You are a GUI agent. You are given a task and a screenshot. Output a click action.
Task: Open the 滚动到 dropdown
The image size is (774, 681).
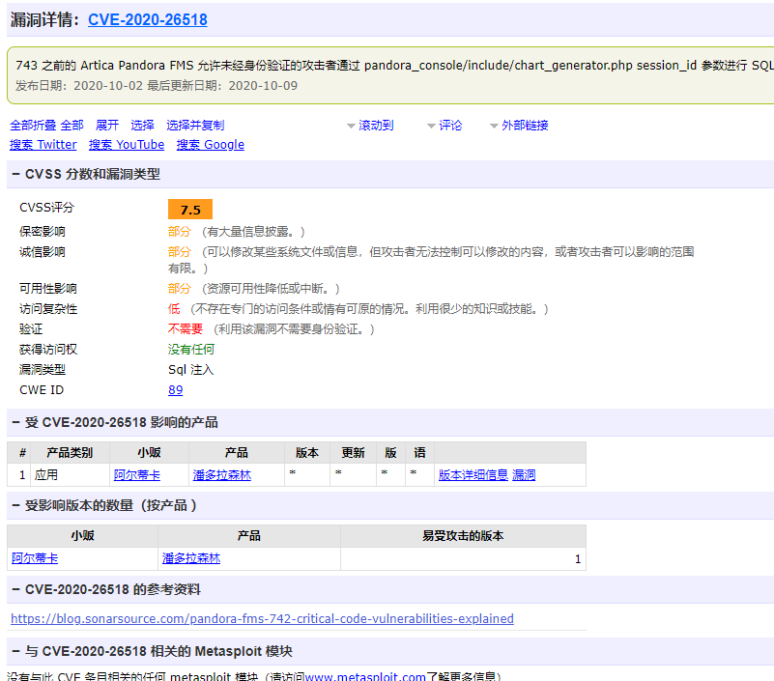[x=370, y=126]
